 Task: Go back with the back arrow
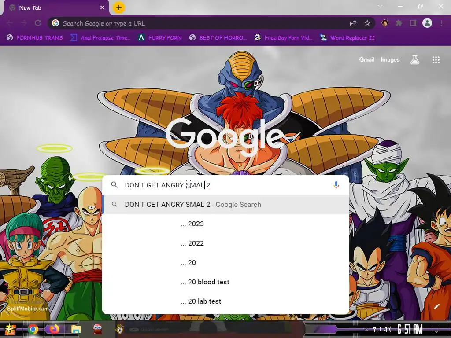[10, 23]
